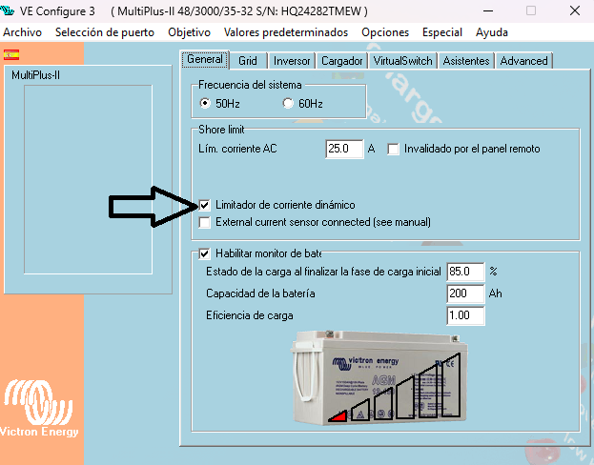Click the Victron AGM battery image
Image resolution: width=594 pixels, height=465 pixels.
pos(379,376)
